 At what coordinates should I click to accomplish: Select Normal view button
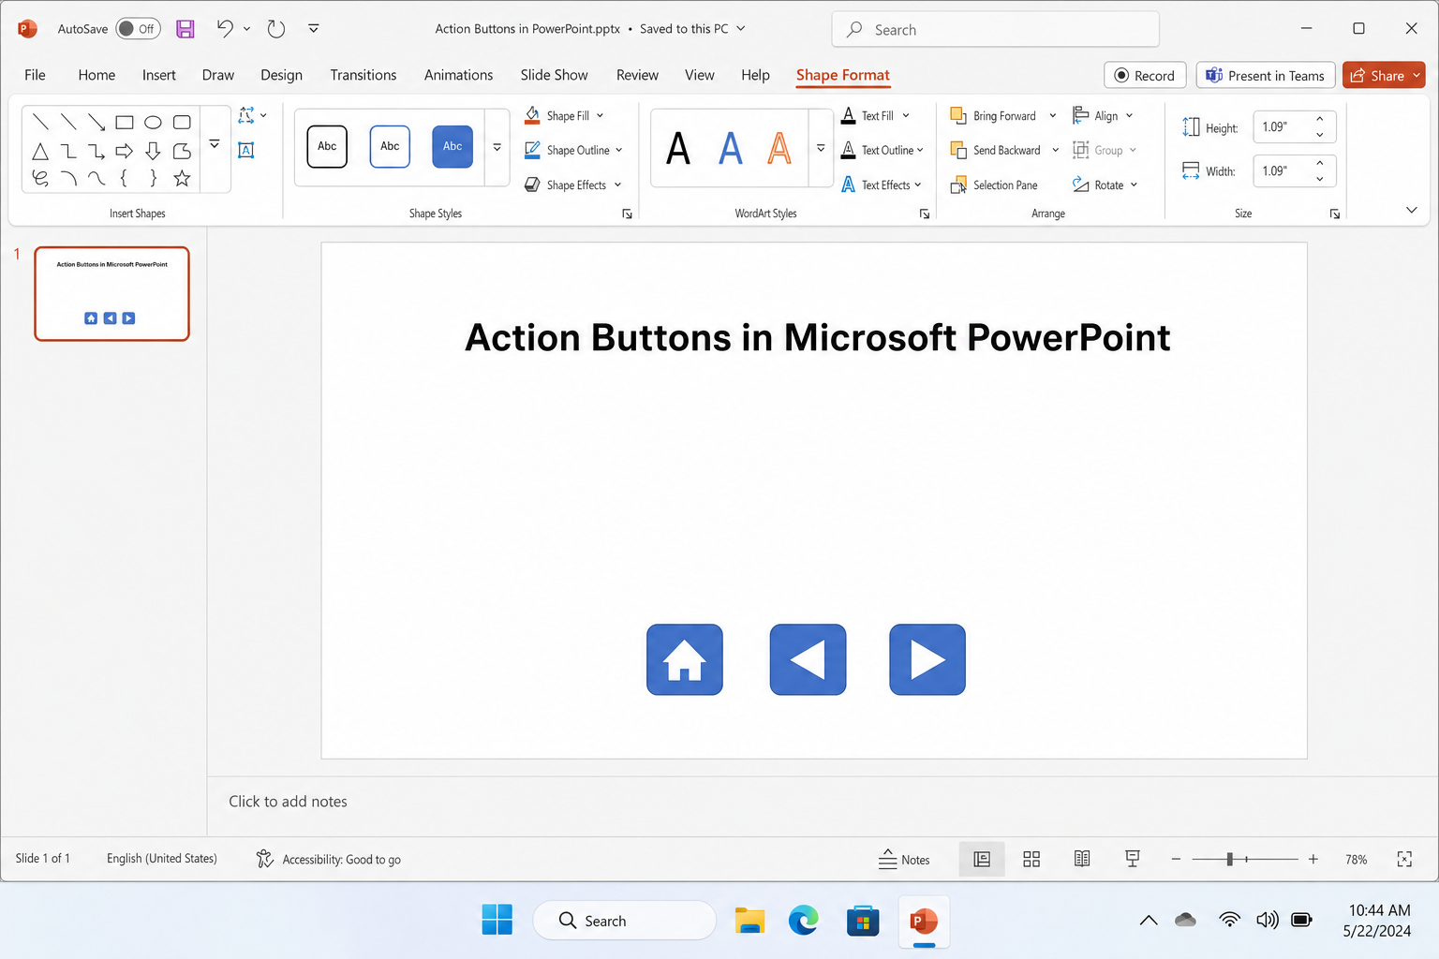pos(982,859)
